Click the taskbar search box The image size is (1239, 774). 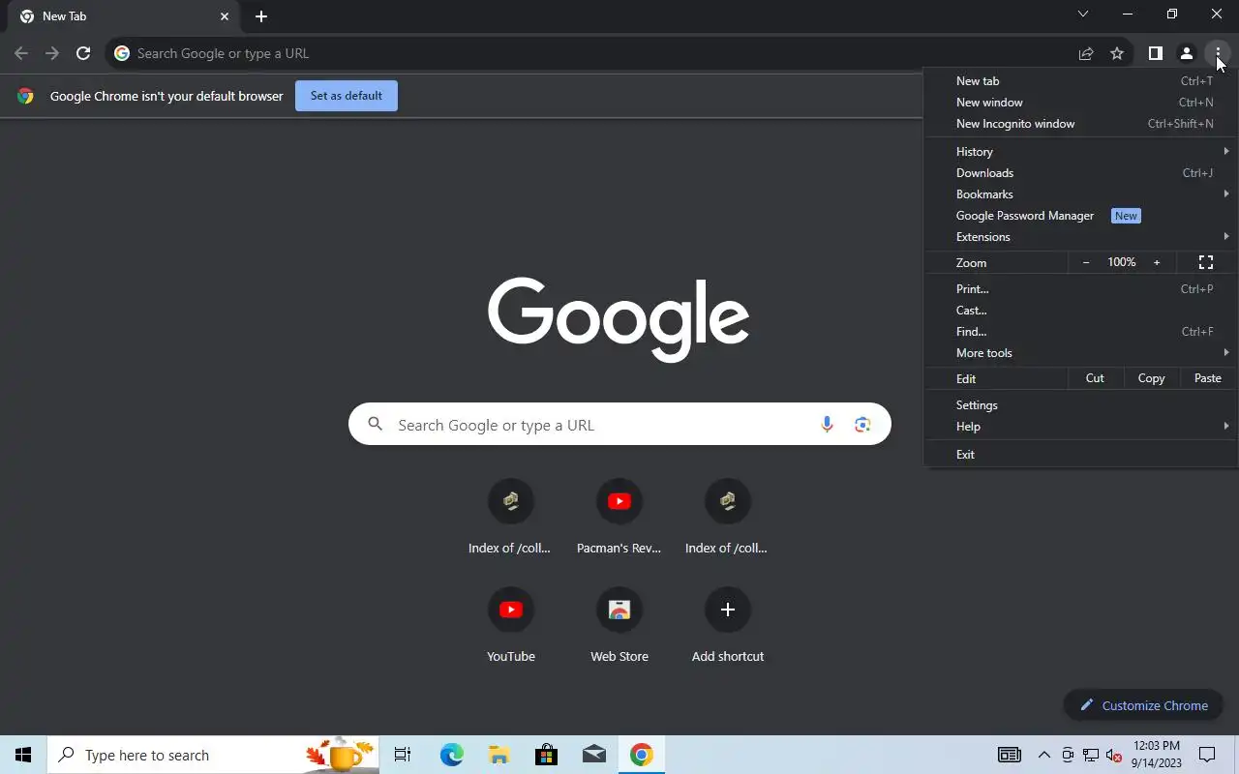tap(213, 755)
